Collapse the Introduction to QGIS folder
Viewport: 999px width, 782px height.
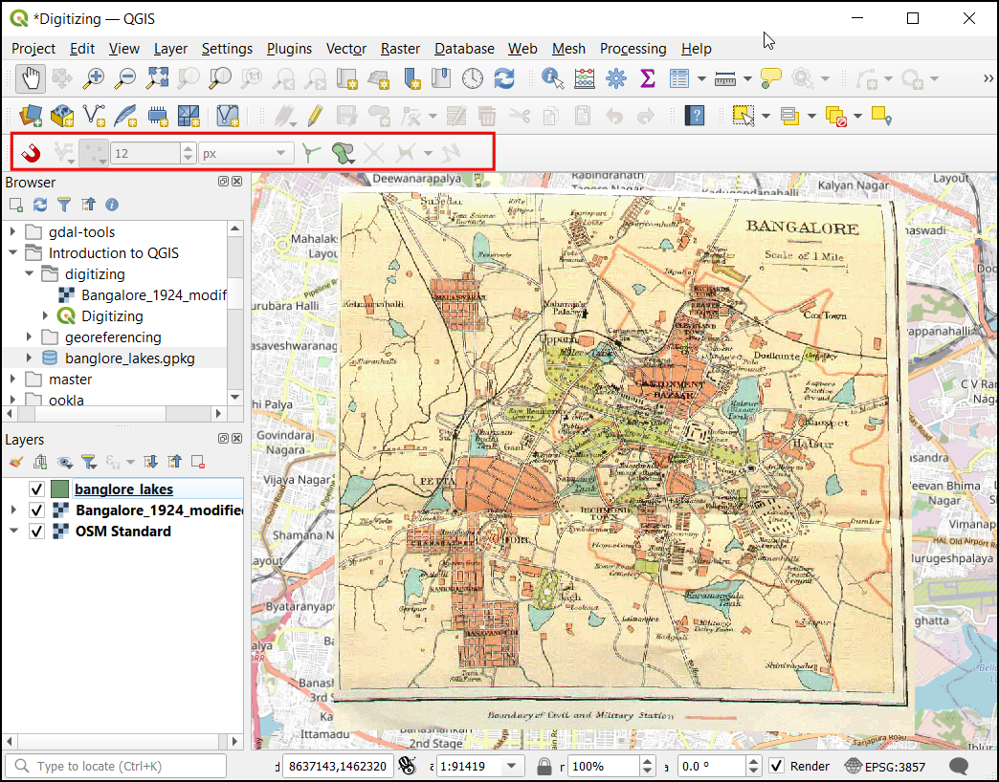(x=12, y=252)
